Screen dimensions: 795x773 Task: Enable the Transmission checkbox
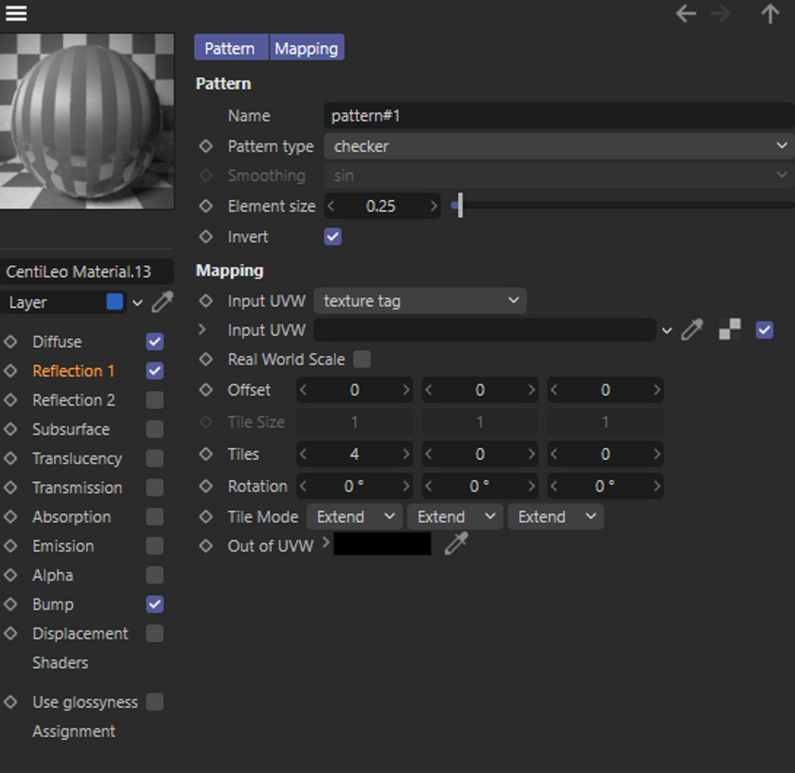tap(155, 487)
